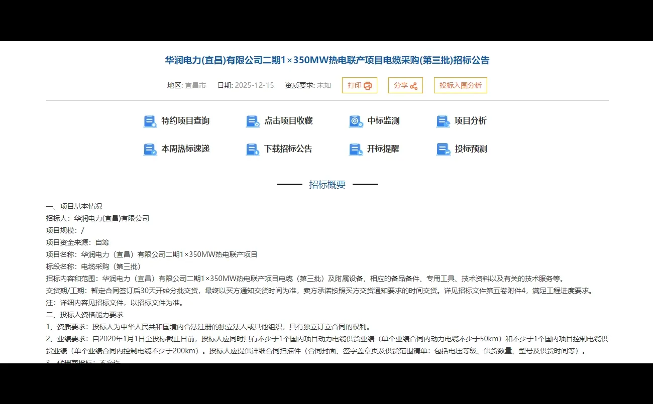
Task: Click the 点击项目收藏 star-clipboard icon
Action: pyautogui.click(x=252, y=121)
